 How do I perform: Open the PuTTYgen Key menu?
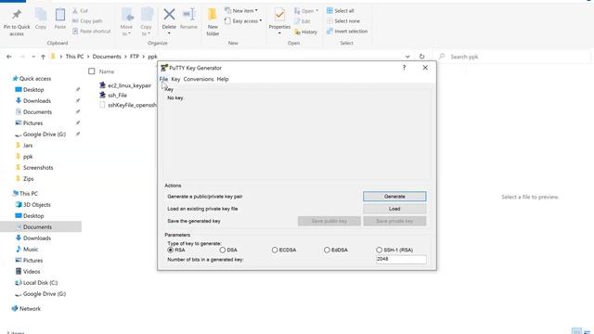point(175,79)
